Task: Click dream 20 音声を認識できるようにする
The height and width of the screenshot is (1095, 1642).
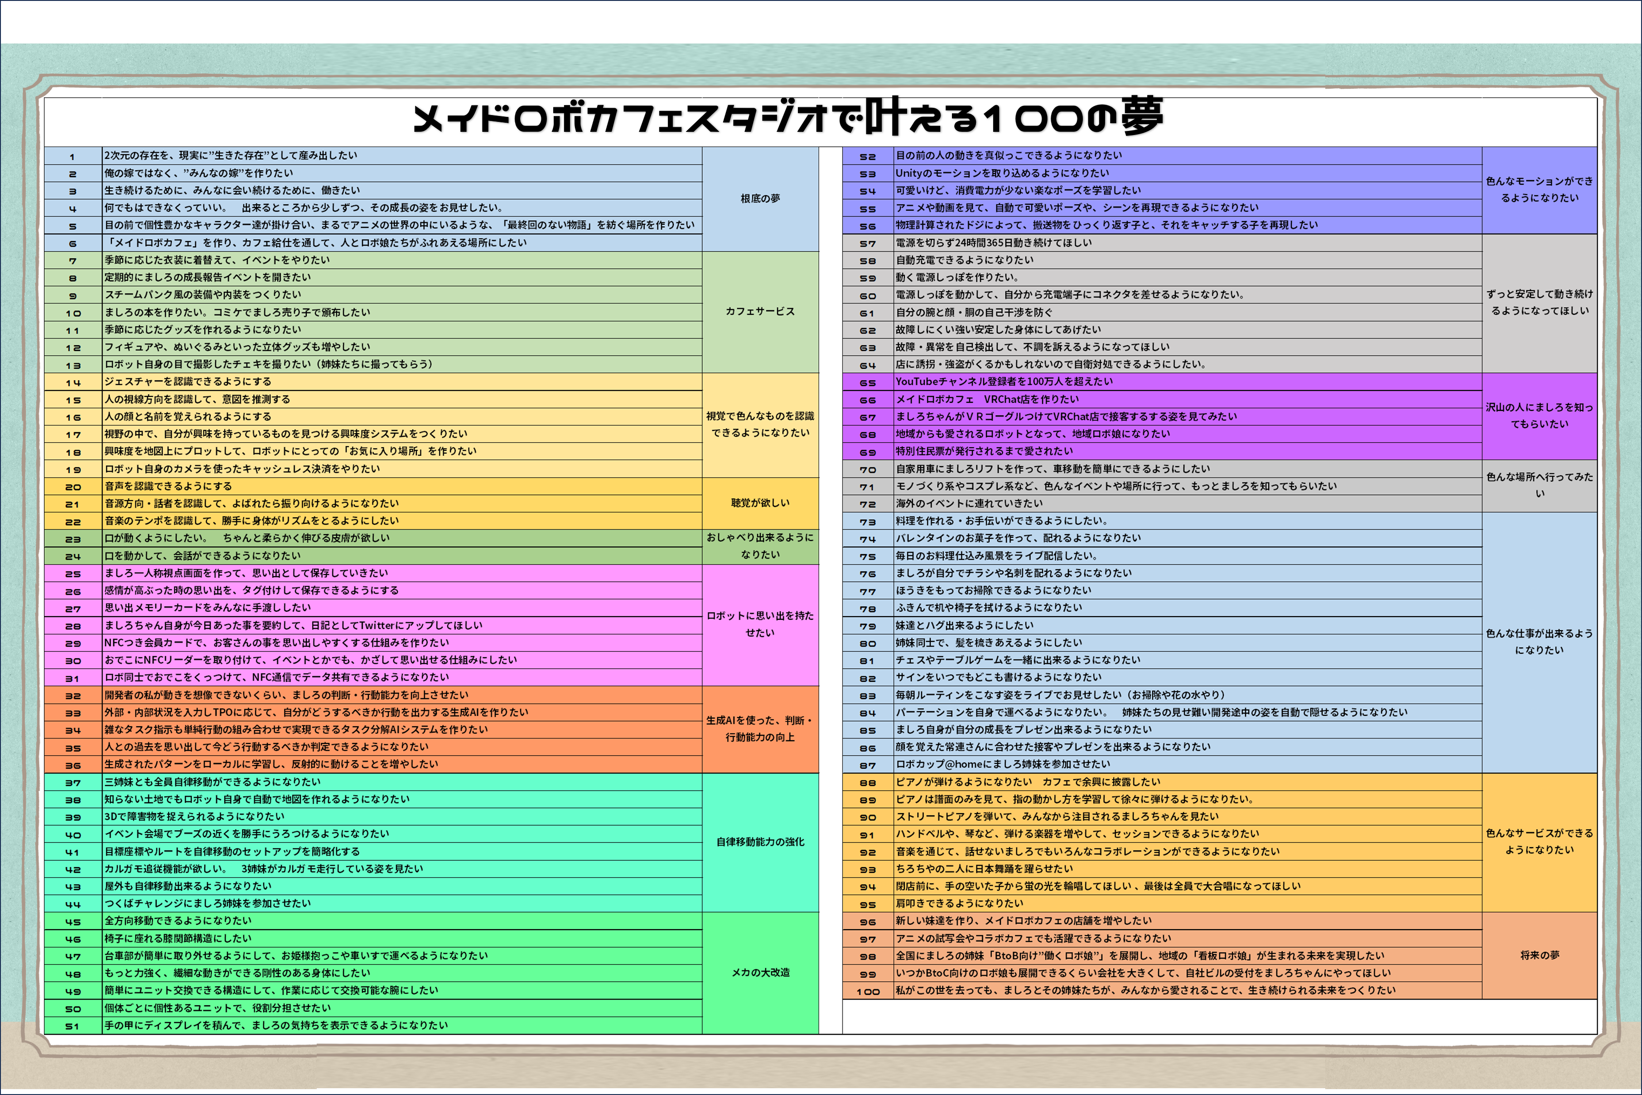Action: pyautogui.click(x=168, y=486)
